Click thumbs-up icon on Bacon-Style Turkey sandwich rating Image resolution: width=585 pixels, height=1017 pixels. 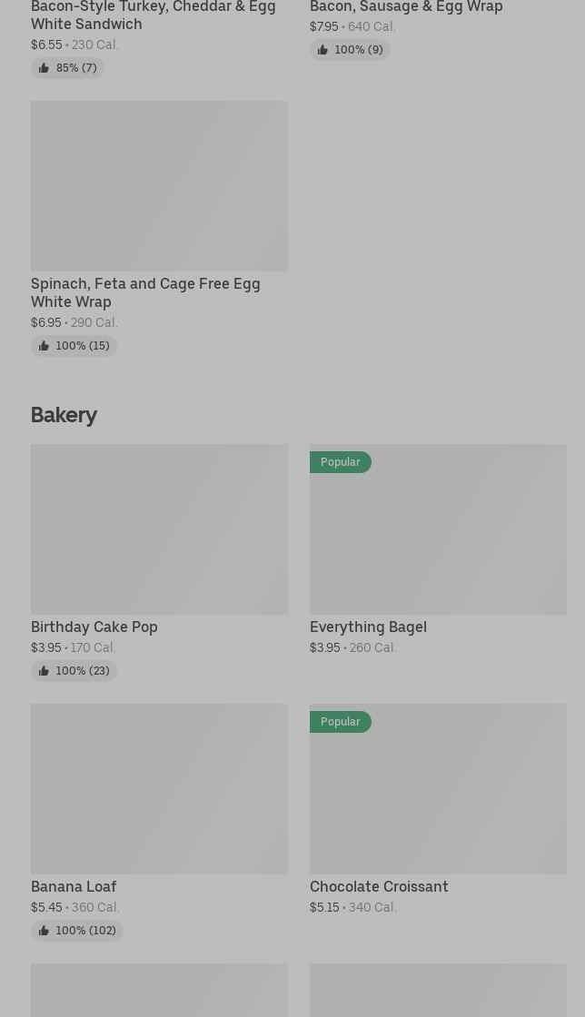coord(44,68)
